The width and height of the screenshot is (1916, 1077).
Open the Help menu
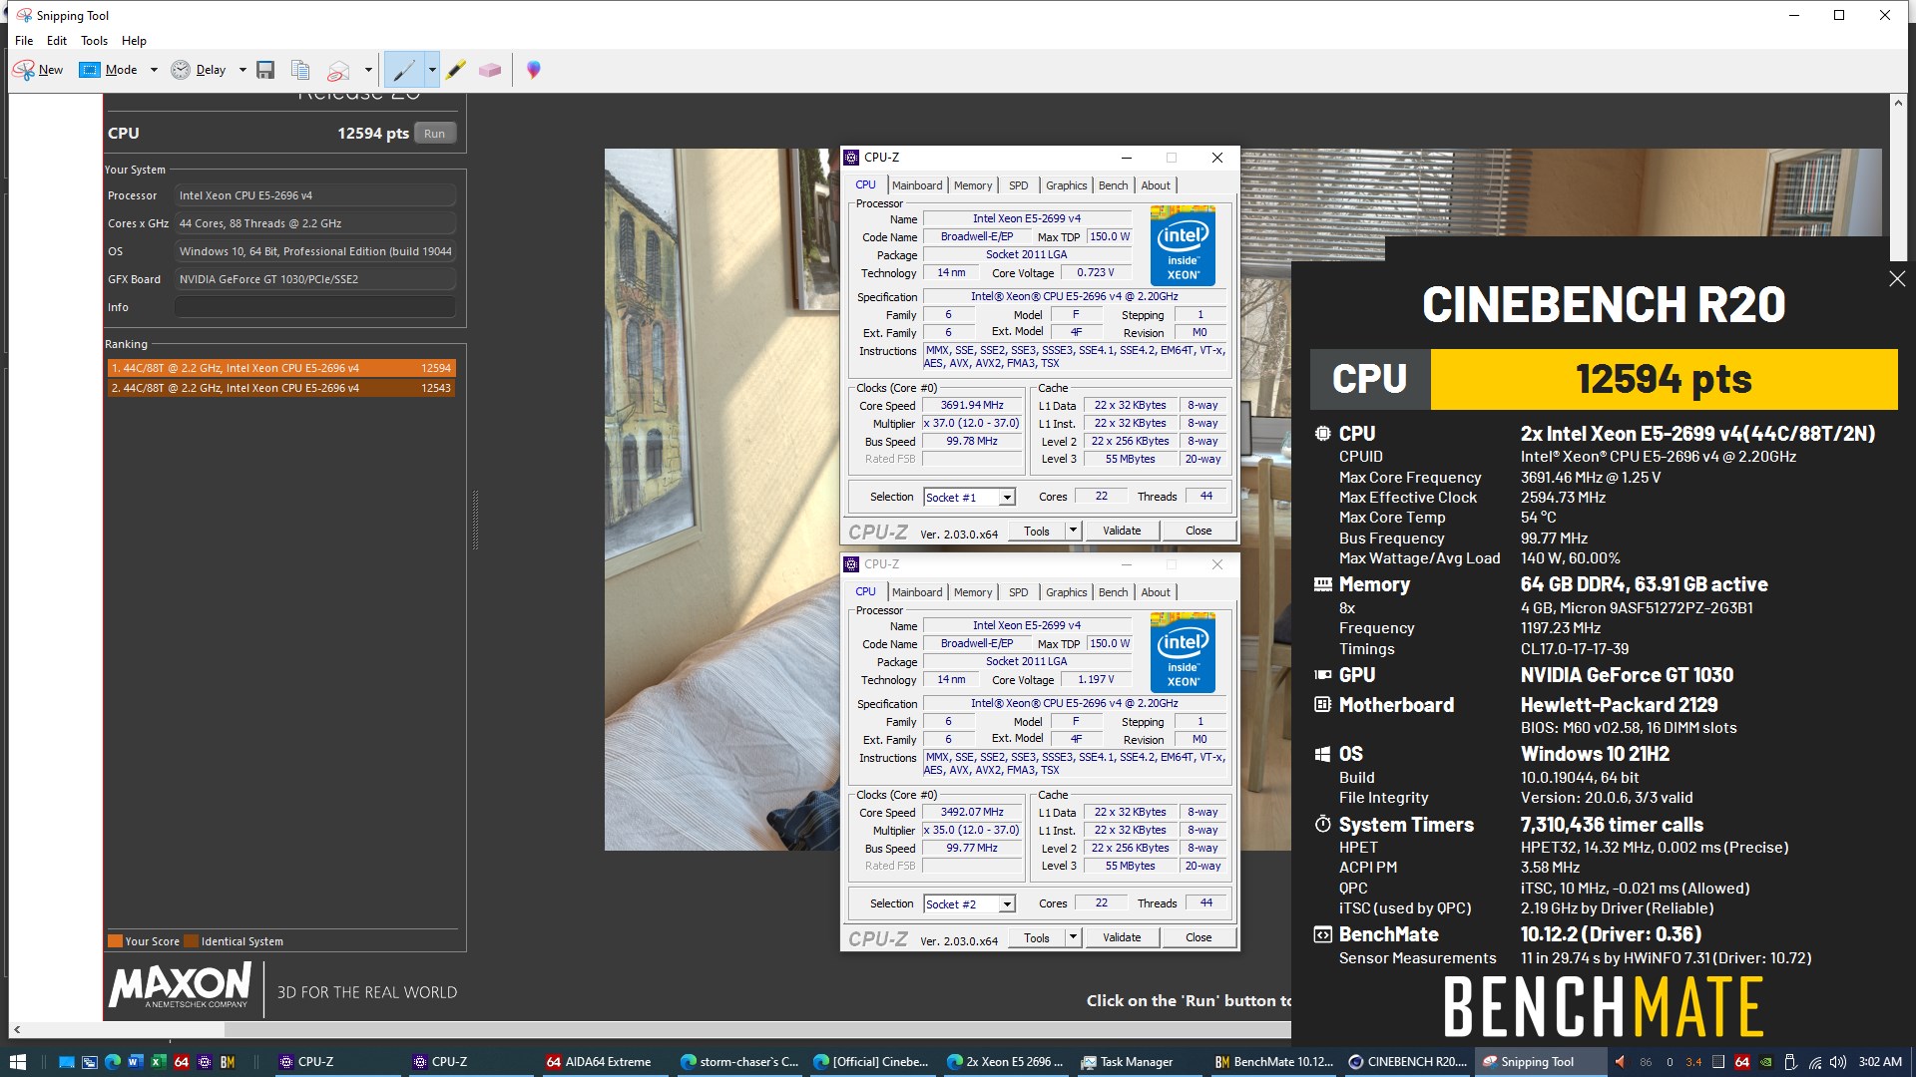(134, 41)
